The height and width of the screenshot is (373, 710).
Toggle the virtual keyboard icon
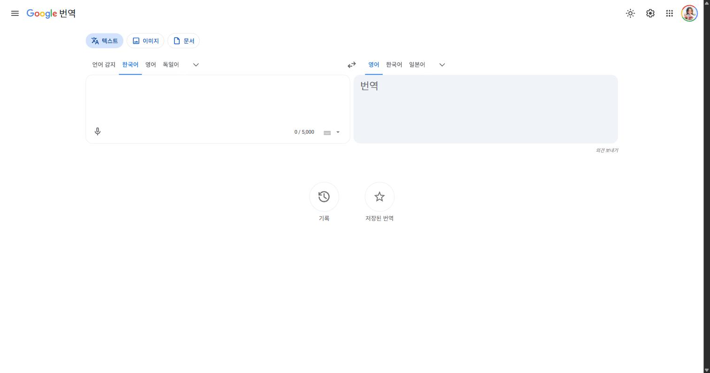pos(327,132)
